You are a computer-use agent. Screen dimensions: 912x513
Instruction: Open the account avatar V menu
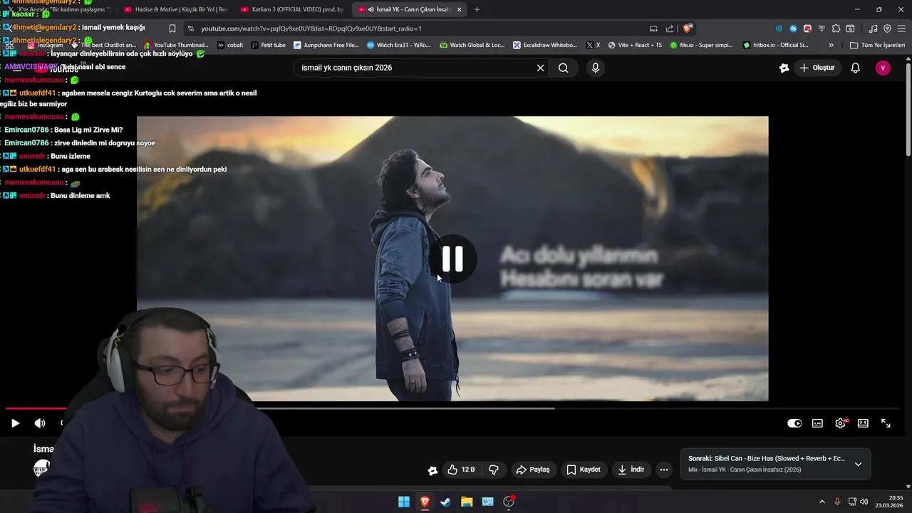pos(883,68)
